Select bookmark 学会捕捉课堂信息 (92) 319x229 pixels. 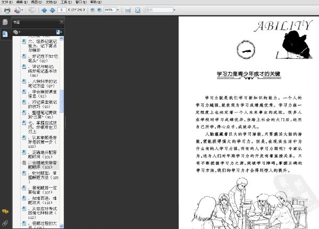[x=43, y=94]
